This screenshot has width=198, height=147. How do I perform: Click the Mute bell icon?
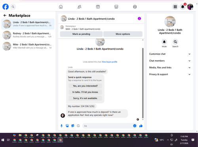[x=164, y=42]
